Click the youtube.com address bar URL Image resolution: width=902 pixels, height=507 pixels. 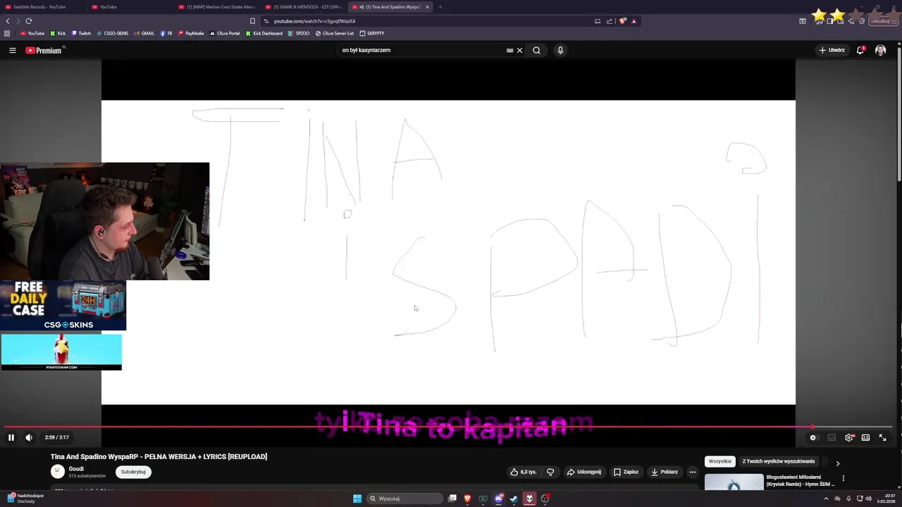click(314, 21)
